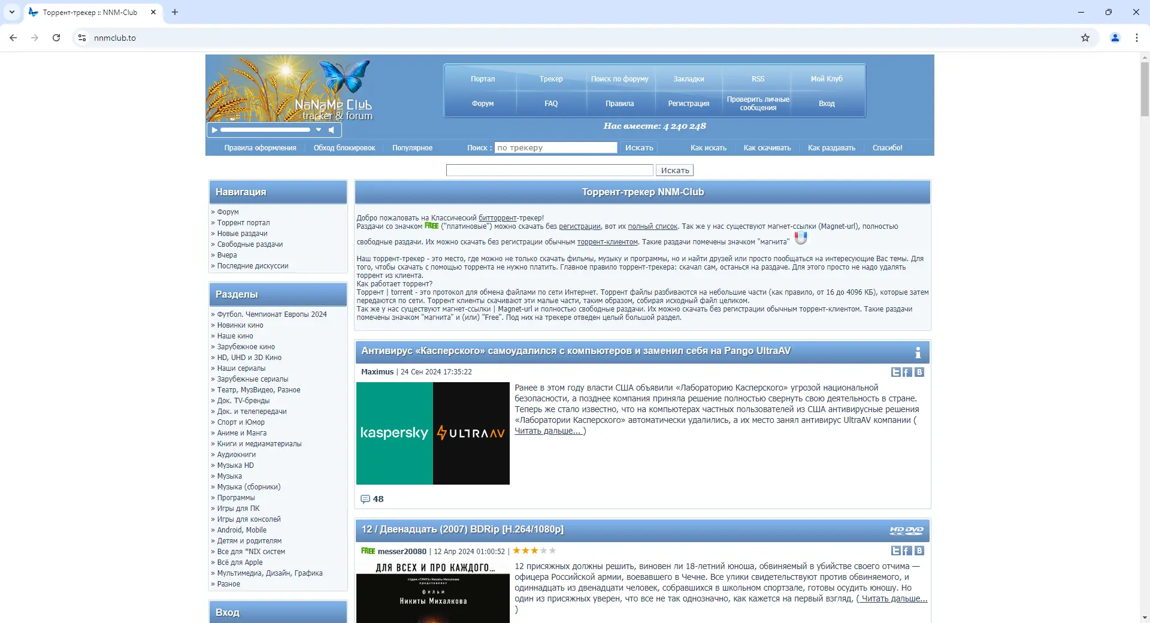Click Искать button next to tracker search
The image size is (1150, 623).
click(x=639, y=147)
